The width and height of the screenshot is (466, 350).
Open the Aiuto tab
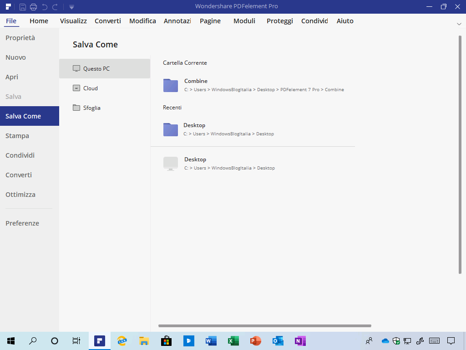345,21
